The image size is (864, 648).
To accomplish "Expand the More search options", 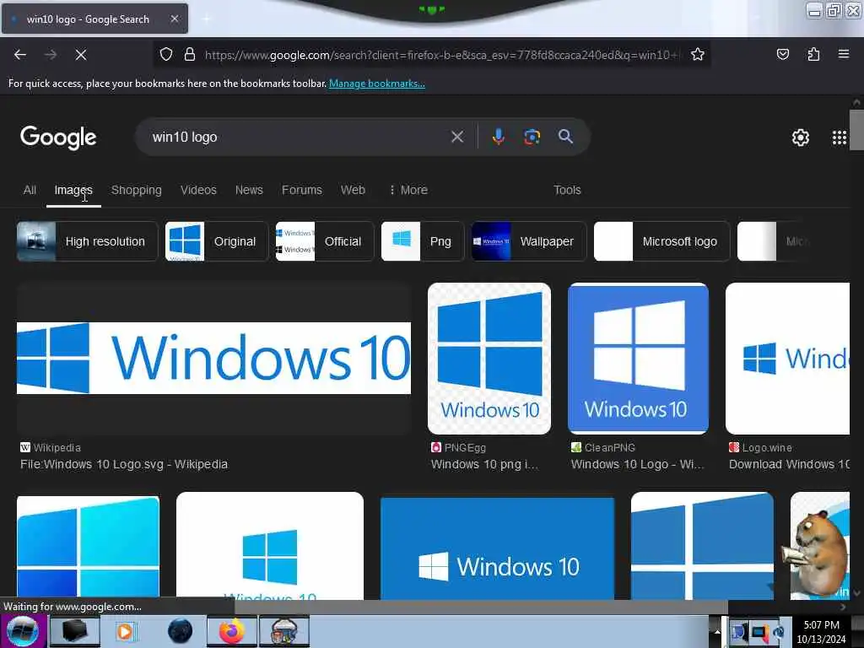I will (x=408, y=190).
